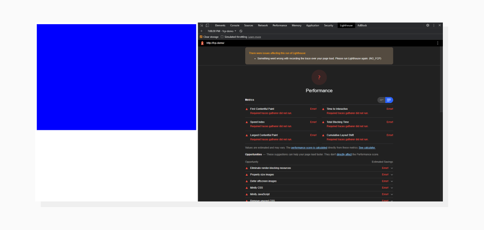Viewport: 484px width, 230px height.
Task: Click Cumulative Layout Shift warning triangle
Action: 323,136
